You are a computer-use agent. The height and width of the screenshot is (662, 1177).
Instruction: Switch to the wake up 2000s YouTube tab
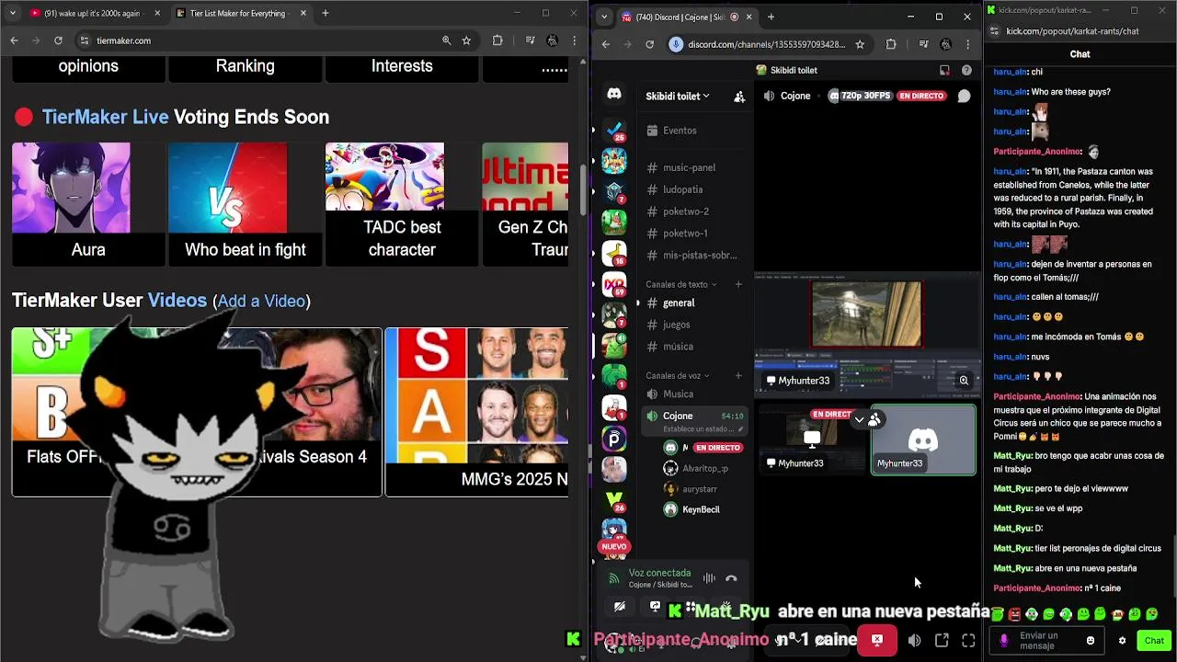click(95, 13)
